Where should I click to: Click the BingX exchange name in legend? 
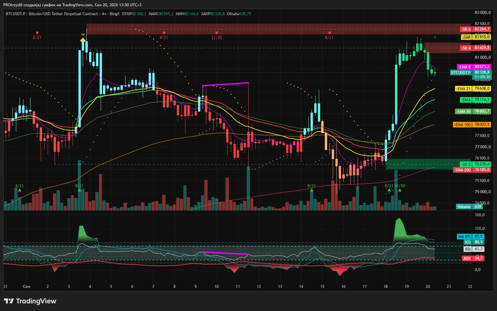115,14
